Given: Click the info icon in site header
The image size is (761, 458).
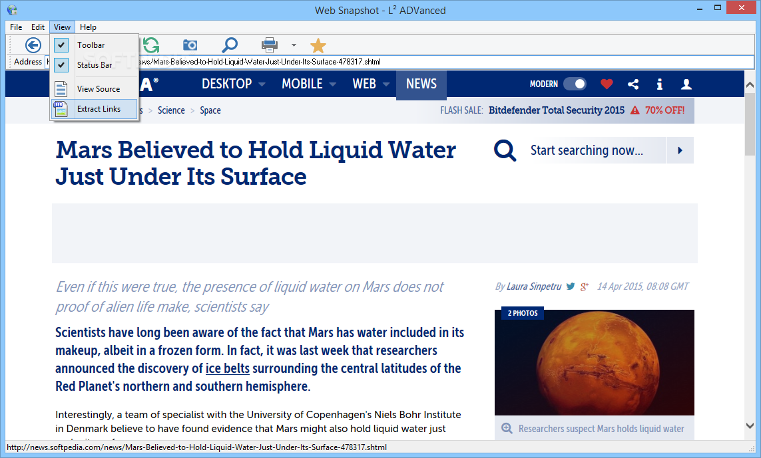Looking at the screenshot, I should click(x=659, y=84).
